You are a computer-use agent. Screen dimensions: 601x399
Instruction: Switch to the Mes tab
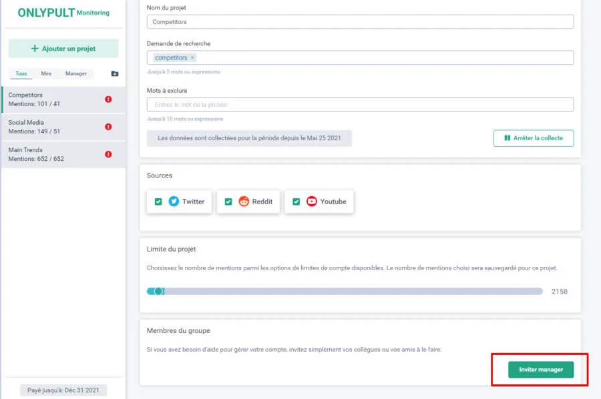point(46,73)
